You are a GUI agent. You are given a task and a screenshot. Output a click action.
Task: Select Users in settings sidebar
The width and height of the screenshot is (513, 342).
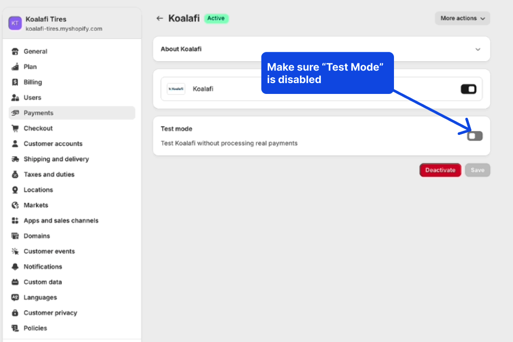(72, 98)
